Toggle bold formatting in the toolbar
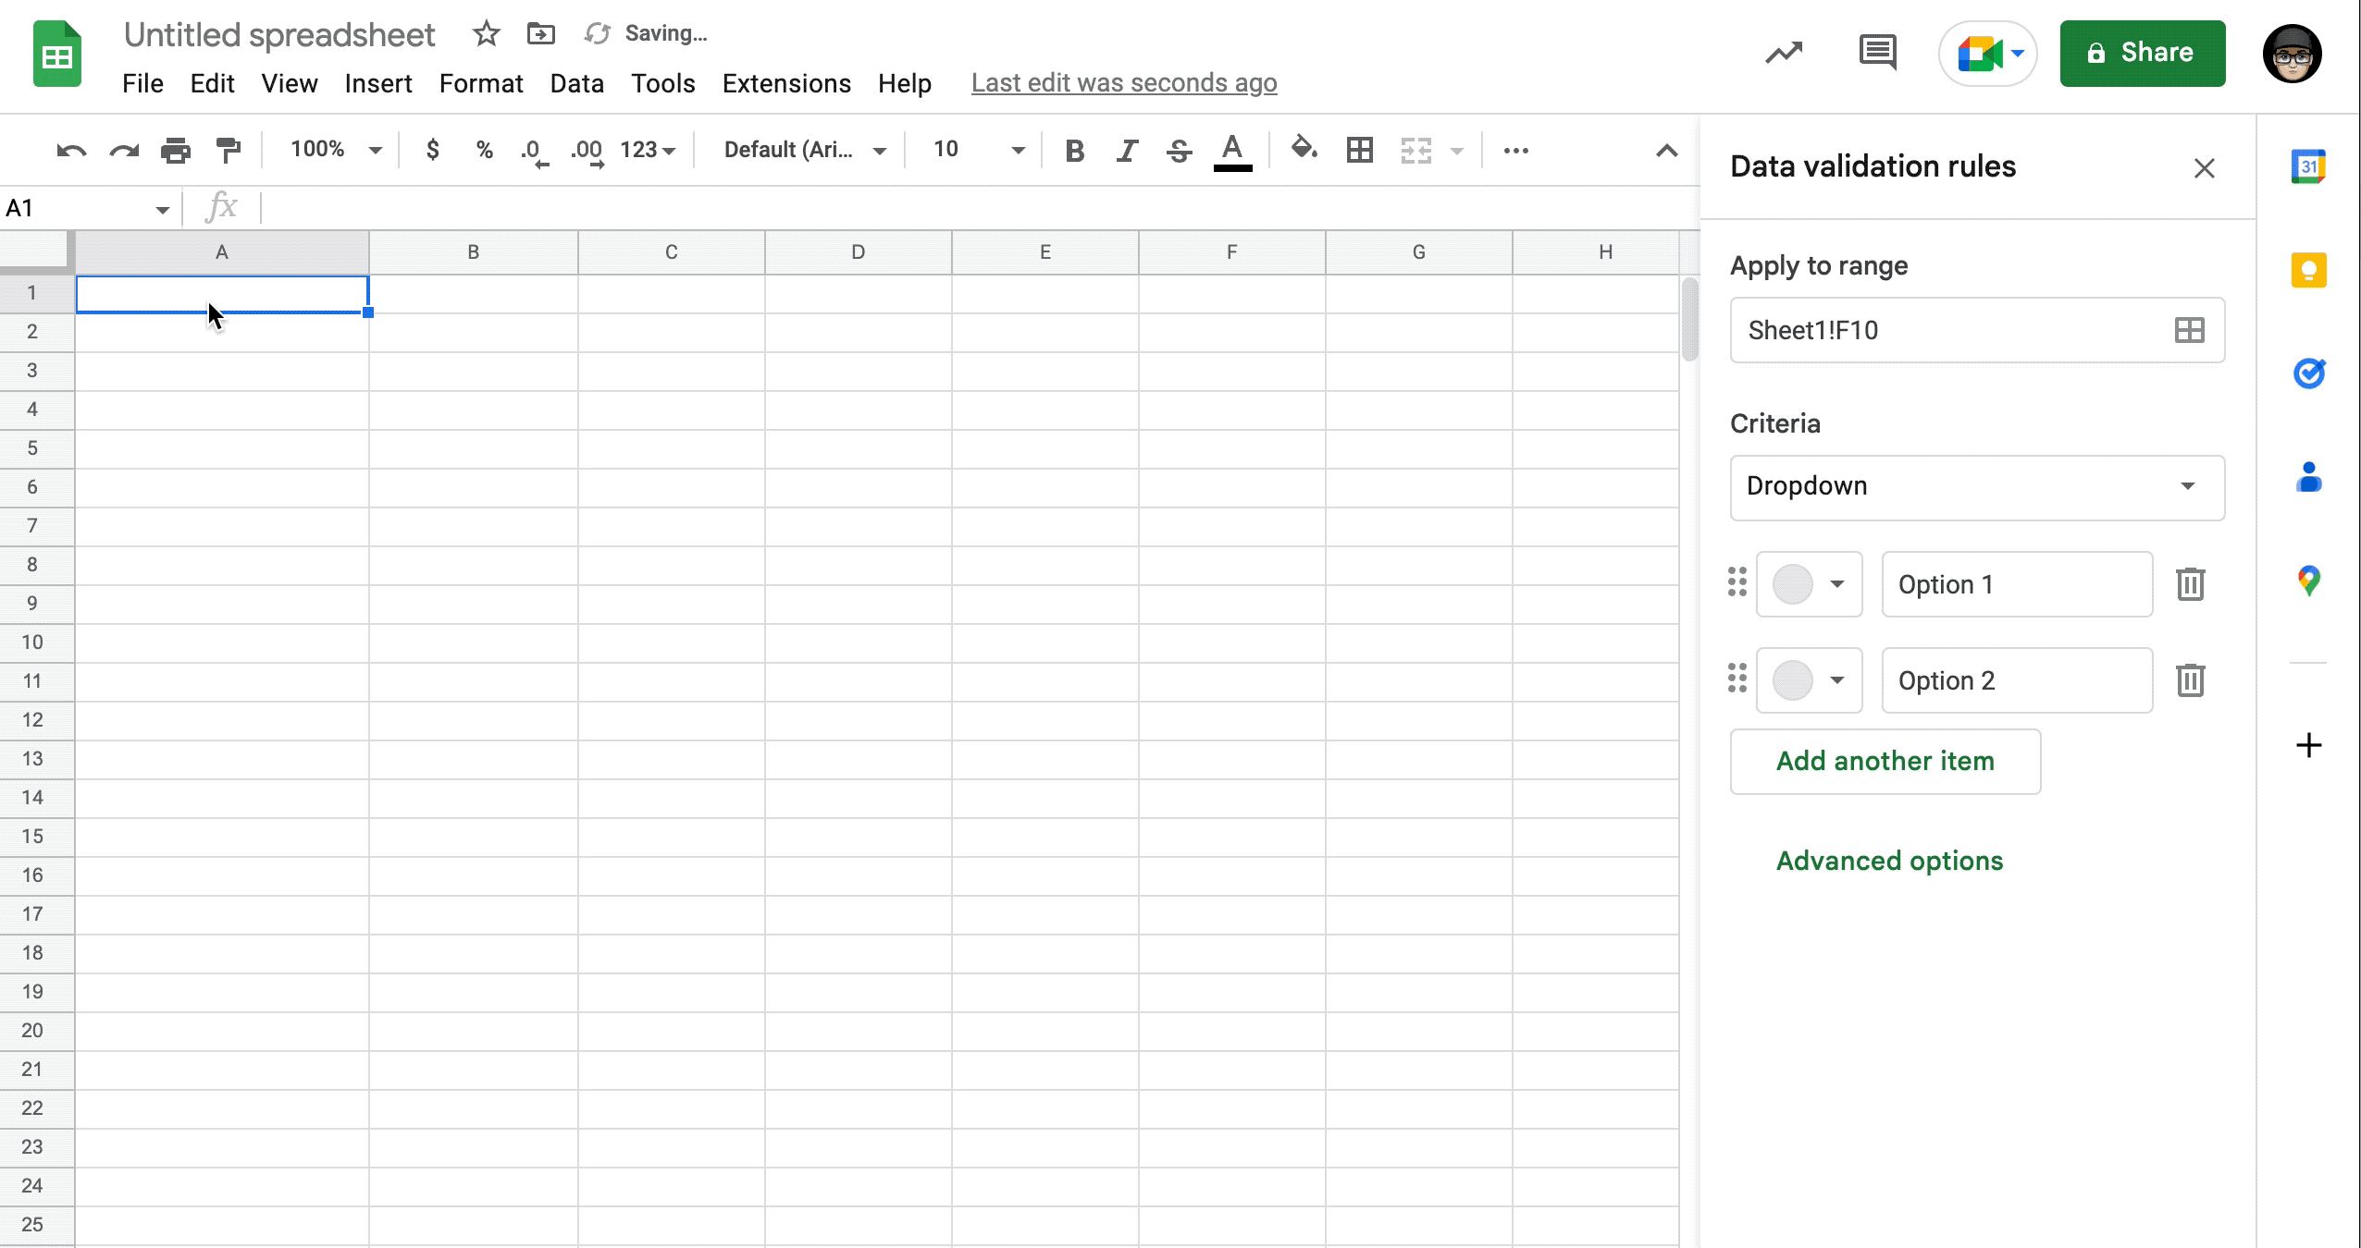Image resolution: width=2361 pixels, height=1248 pixels. [1074, 150]
